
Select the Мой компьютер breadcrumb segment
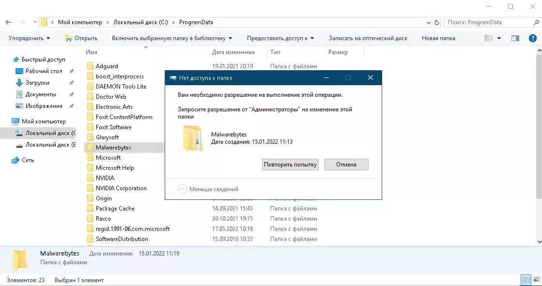tap(80, 22)
